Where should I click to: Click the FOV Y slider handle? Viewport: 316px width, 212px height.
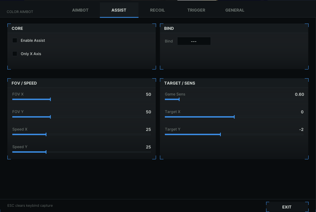pyautogui.click(x=50, y=117)
